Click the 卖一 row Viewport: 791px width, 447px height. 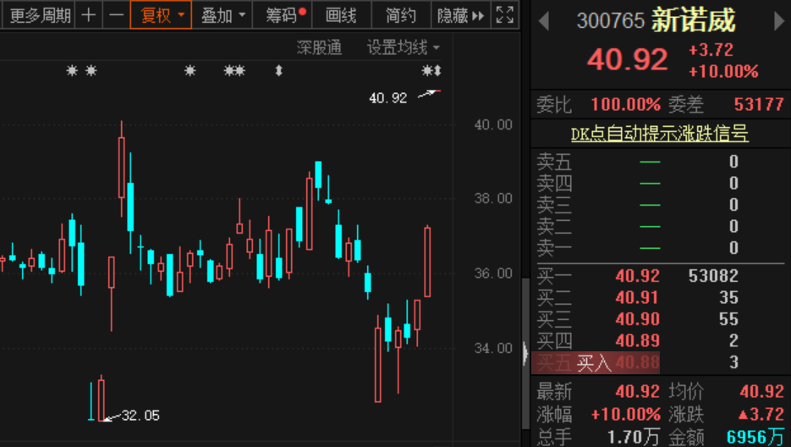pyautogui.click(x=661, y=248)
